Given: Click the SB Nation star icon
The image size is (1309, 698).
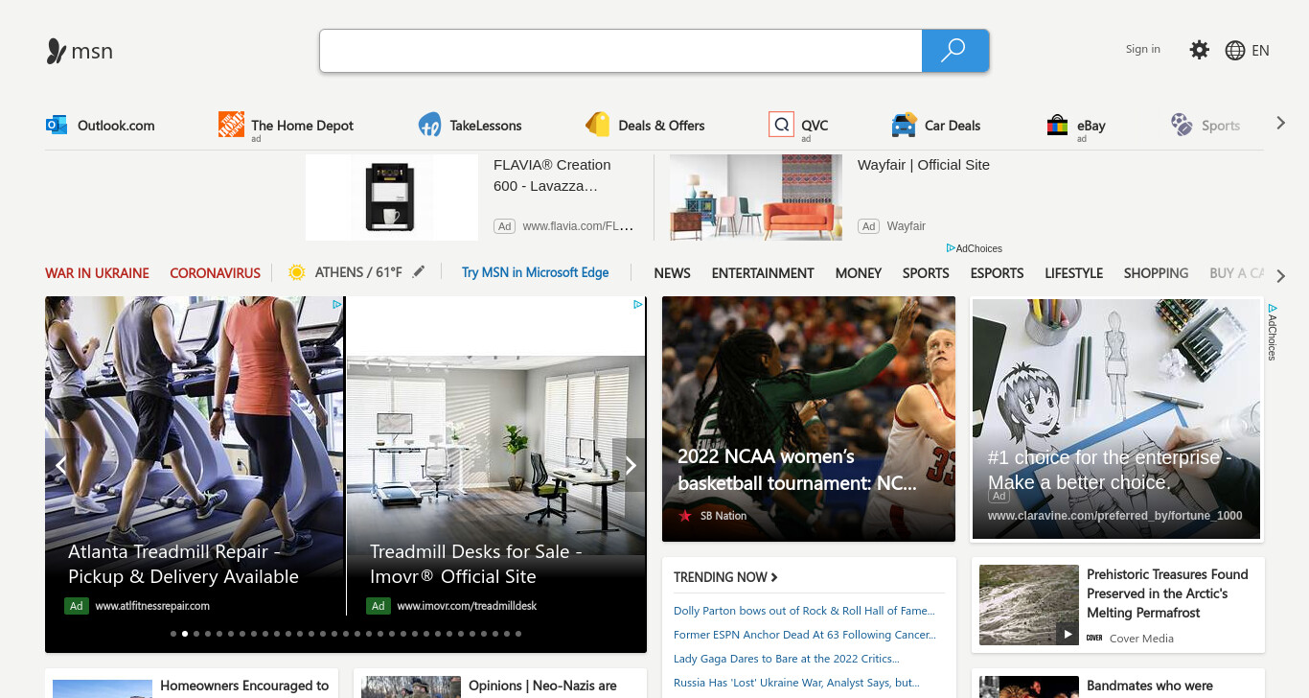Looking at the screenshot, I should pos(685,516).
